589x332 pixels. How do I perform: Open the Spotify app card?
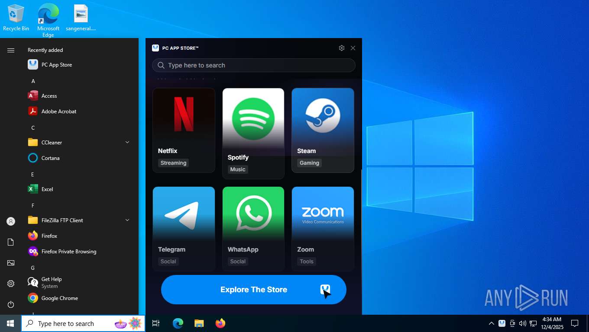coord(253,134)
